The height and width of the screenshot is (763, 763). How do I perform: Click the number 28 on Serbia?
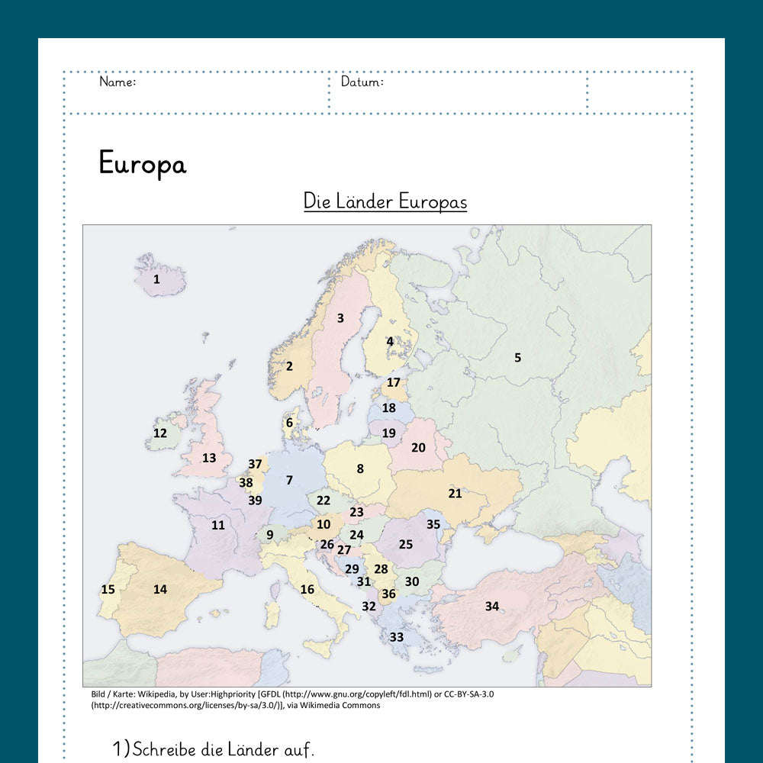tap(381, 569)
